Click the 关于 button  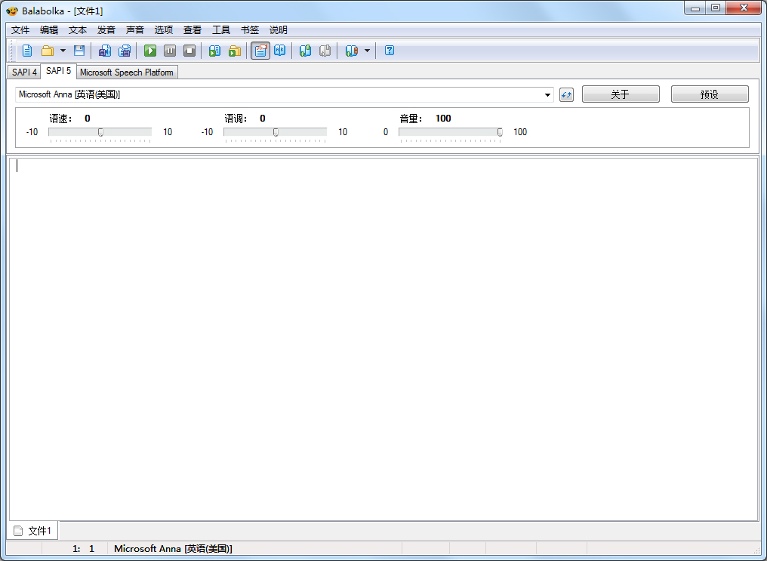[620, 93]
